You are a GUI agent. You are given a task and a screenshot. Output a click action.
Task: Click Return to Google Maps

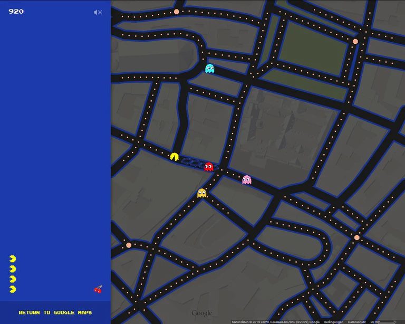click(55, 312)
